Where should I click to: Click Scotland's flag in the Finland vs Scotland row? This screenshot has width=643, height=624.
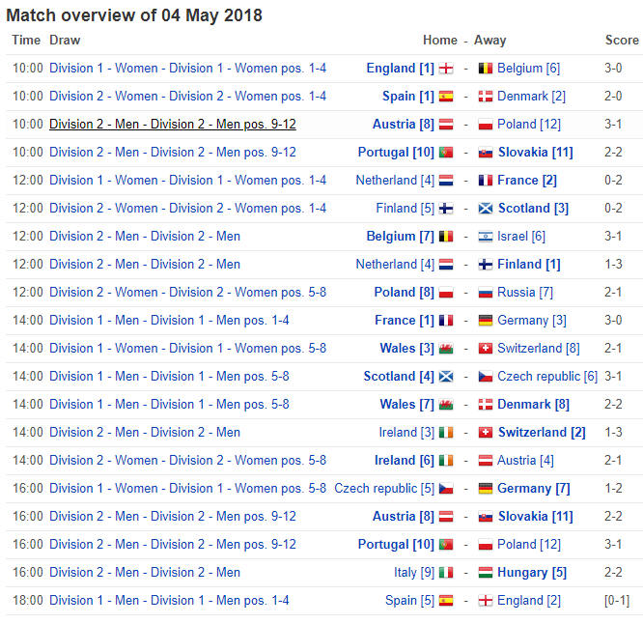(x=486, y=209)
